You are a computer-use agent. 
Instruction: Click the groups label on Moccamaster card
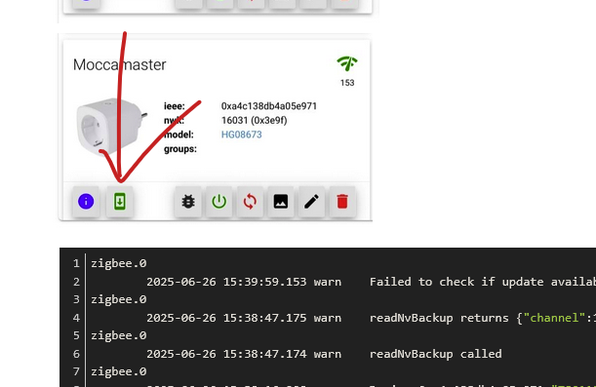[x=180, y=149]
